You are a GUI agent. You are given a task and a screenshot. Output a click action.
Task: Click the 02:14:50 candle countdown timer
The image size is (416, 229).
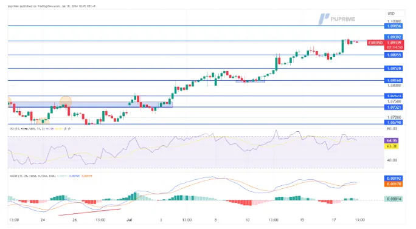[394, 47]
